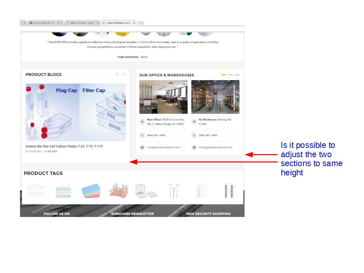Click the NJ Warehouse home icon
This screenshot has width=364, height=273.
tap(194, 122)
